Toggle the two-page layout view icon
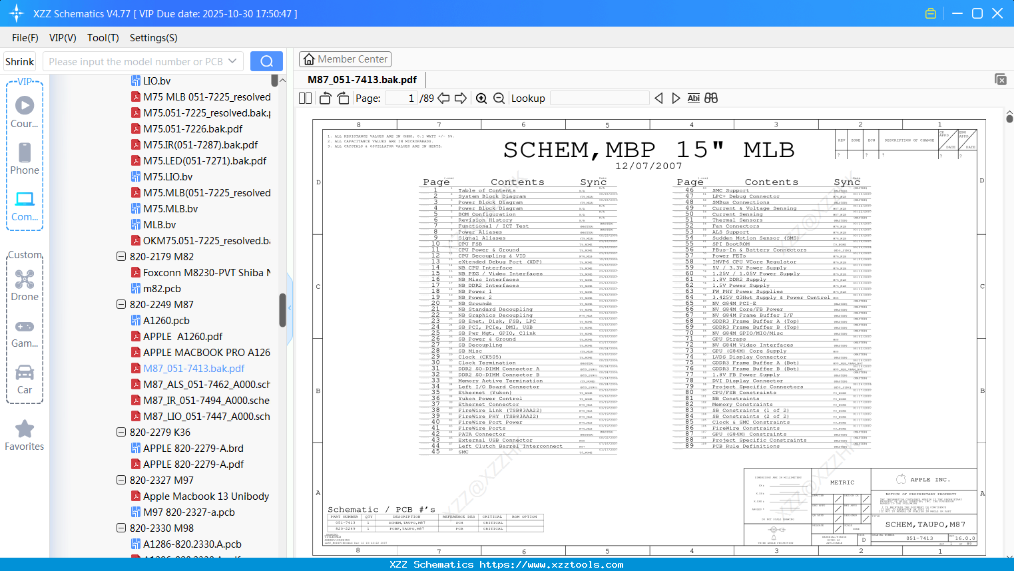Screen dimensions: 1014x571 point(305,98)
